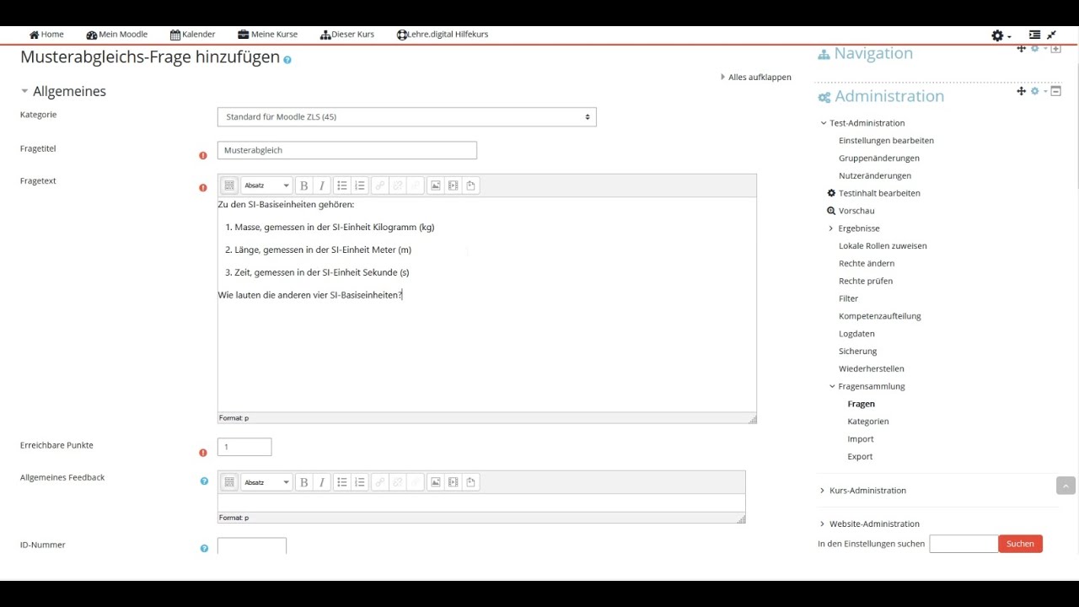Open the Kalender menu item
Image resolution: width=1079 pixels, height=607 pixels.
192,35
